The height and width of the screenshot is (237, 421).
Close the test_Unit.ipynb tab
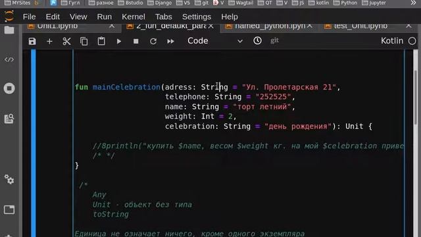point(409,26)
